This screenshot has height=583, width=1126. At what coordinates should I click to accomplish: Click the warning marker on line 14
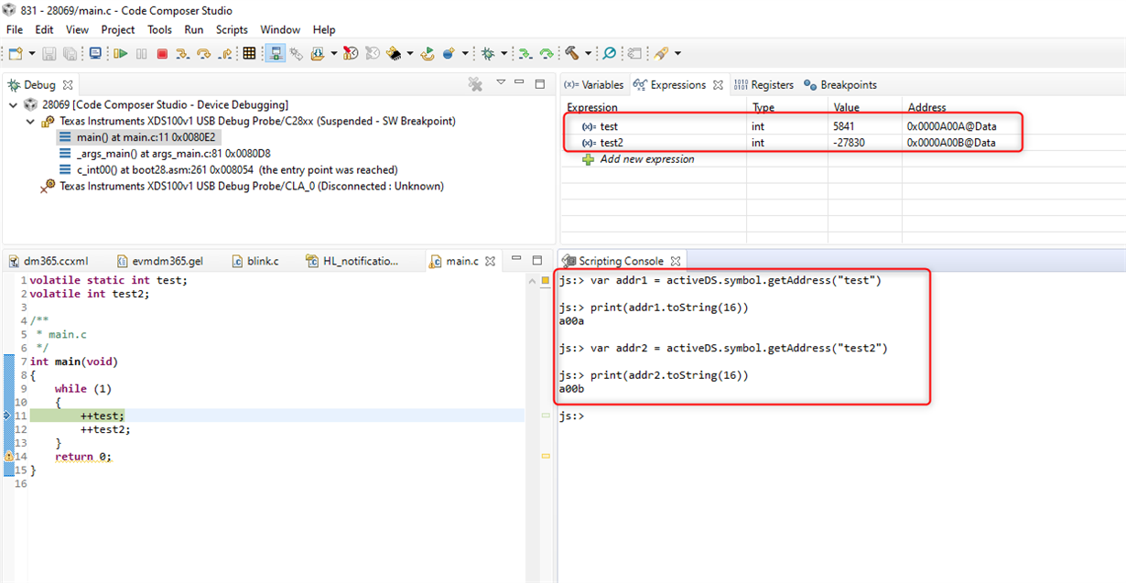[x=8, y=456]
